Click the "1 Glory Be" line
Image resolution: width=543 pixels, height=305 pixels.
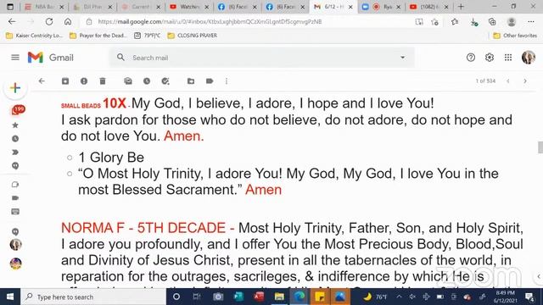(111, 158)
